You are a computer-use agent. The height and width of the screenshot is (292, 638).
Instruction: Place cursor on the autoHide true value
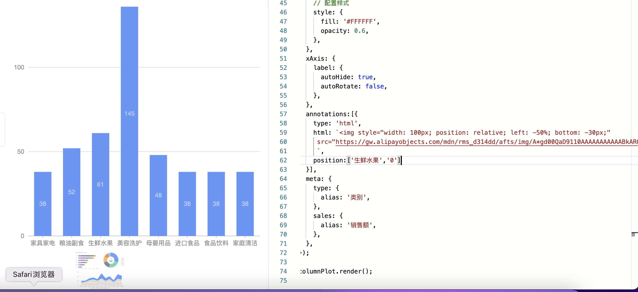tap(365, 77)
